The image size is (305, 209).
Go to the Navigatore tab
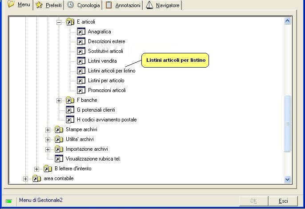pos(163,5)
